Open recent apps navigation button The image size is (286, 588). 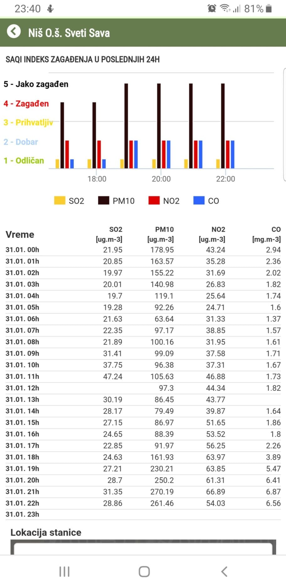(x=64, y=571)
